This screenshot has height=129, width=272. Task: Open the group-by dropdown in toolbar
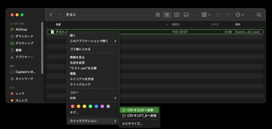point(206,15)
